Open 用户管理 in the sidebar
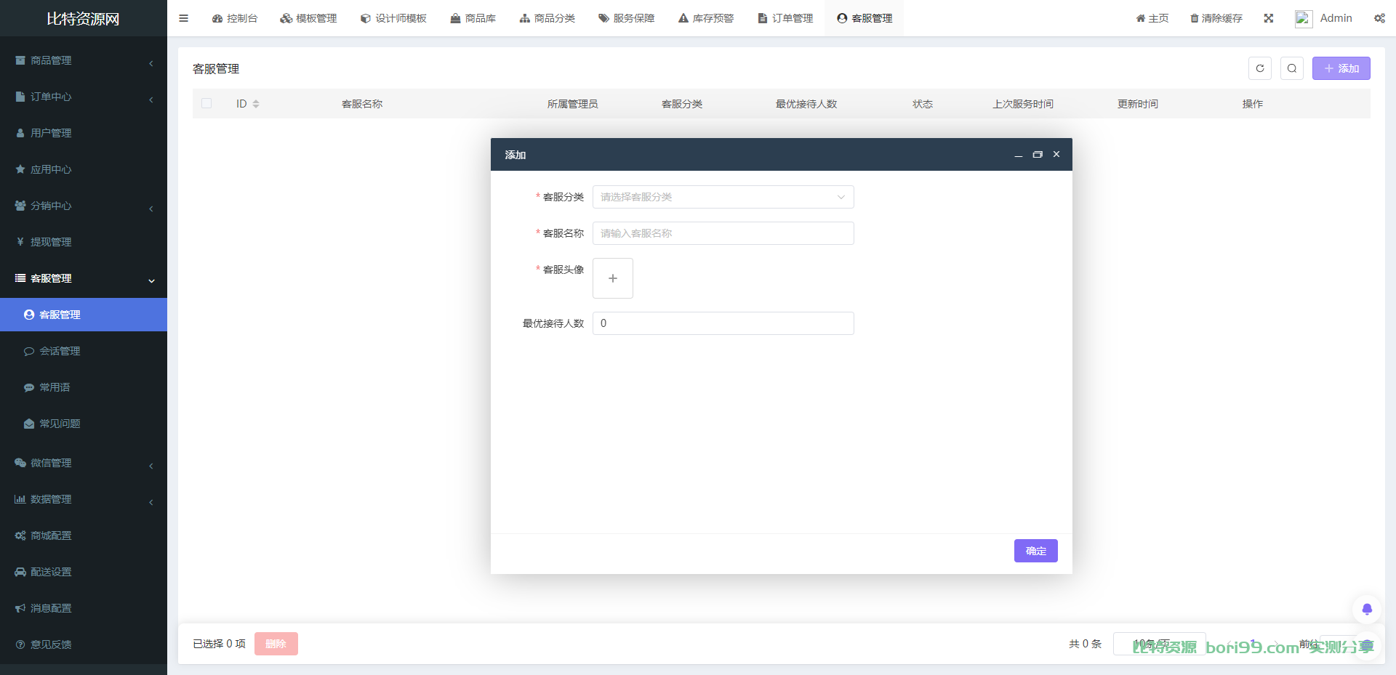Image resolution: width=1396 pixels, height=675 pixels. click(84, 133)
